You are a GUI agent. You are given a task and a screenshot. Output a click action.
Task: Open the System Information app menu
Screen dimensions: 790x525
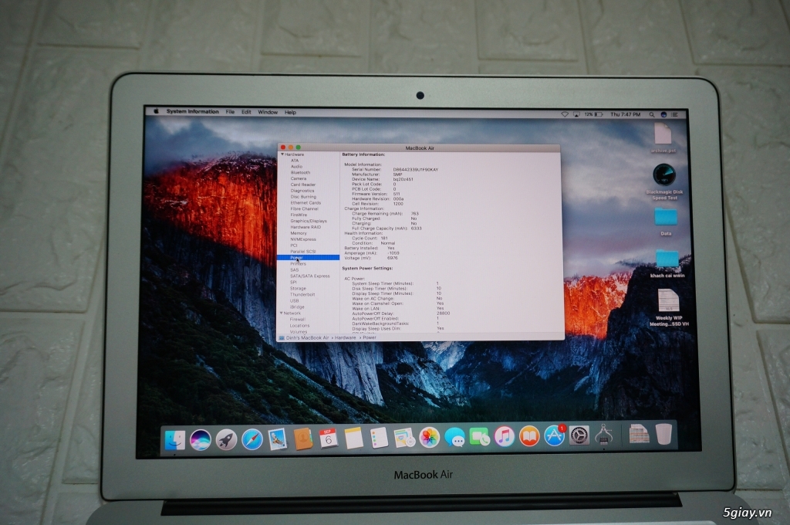(192, 111)
